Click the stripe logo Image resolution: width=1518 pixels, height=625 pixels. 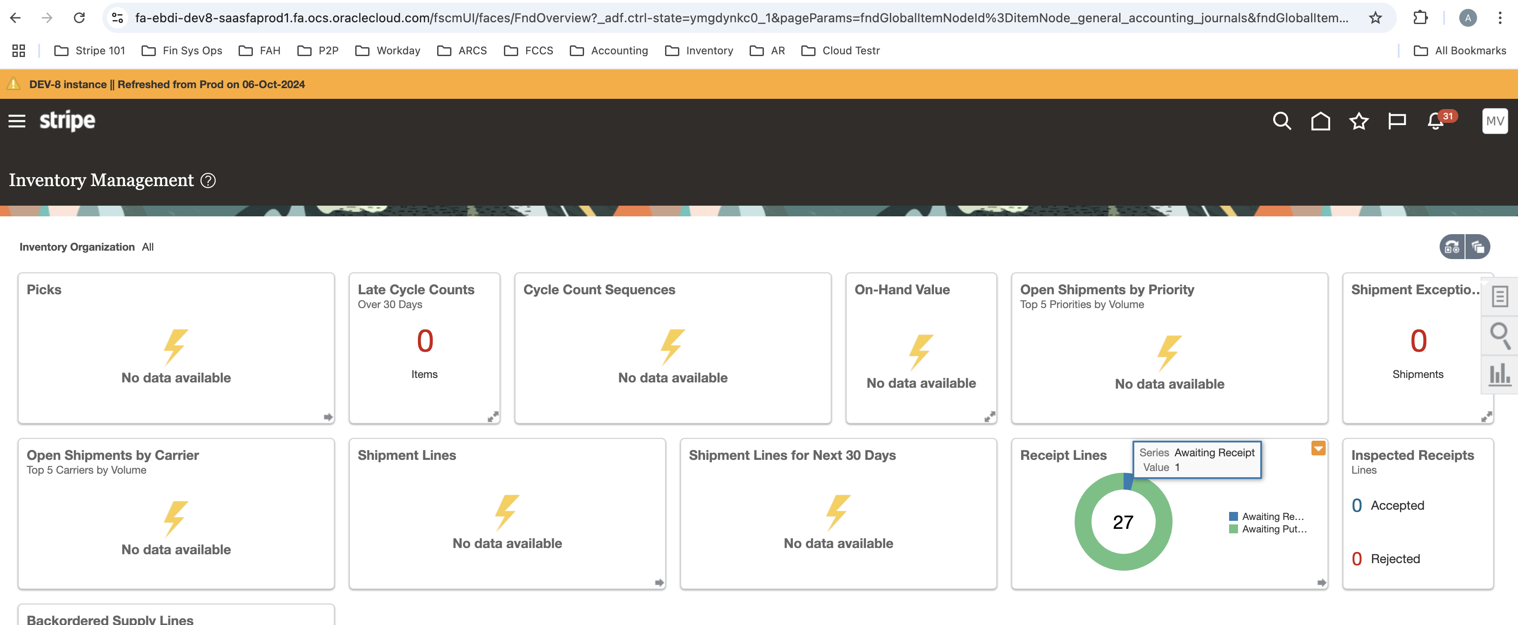pyautogui.click(x=67, y=121)
